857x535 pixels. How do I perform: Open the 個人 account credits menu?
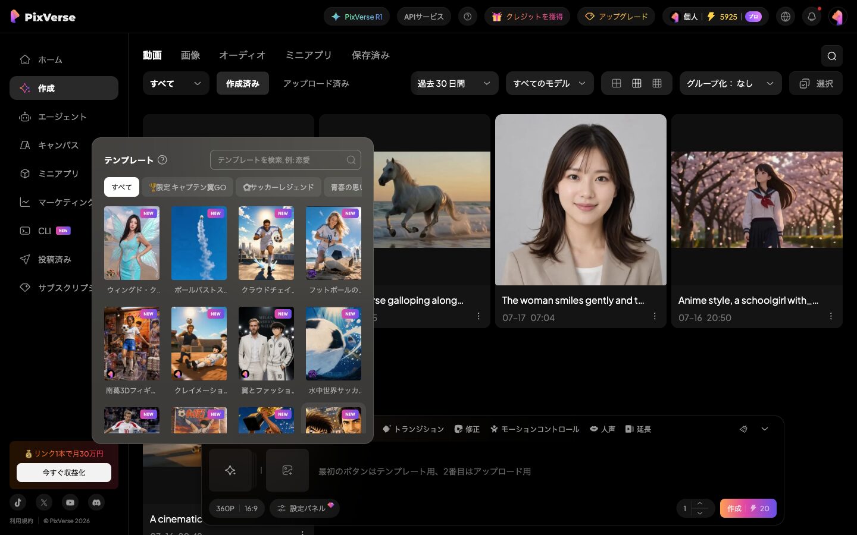[x=715, y=17]
